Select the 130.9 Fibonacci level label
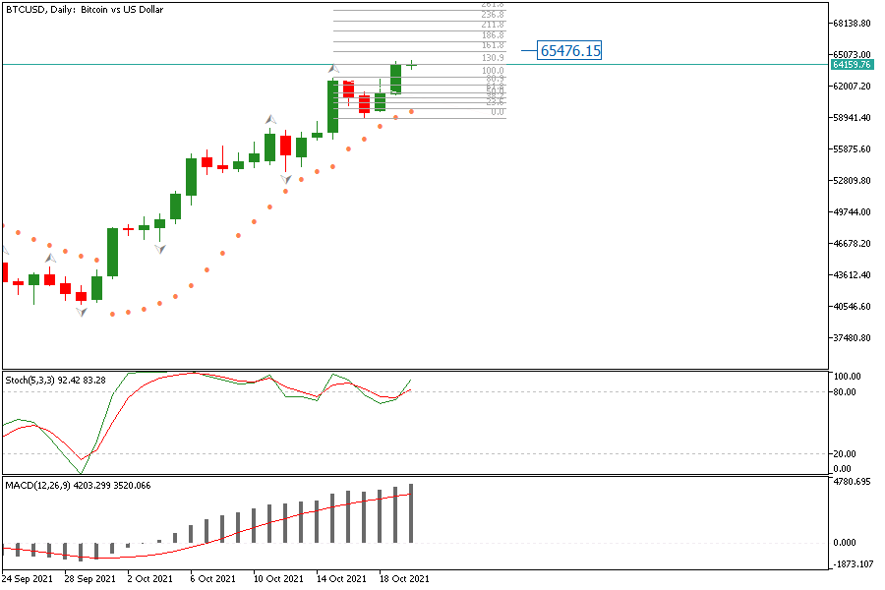Image resolution: width=885 pixels, height=590 pixels. click(x=493, y=58)
